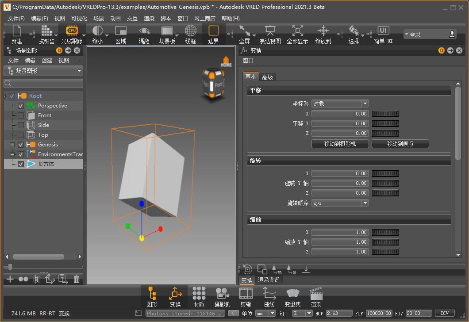Open 表达视图 presentation view
The image size is (469, 322).
pos(270,34)
